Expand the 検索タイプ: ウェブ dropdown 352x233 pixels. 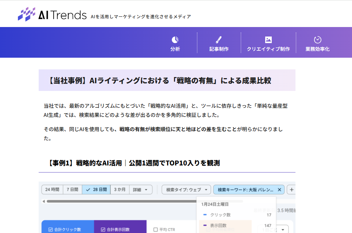[x=186, y=190]
